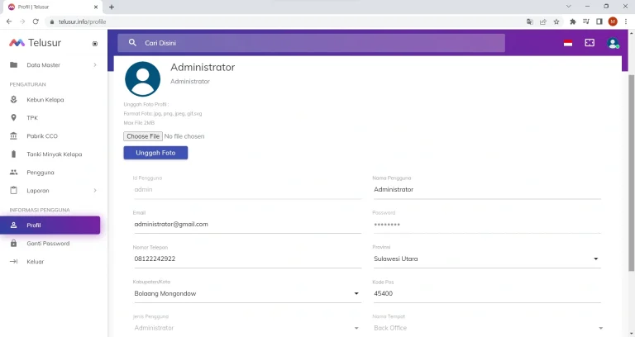The image size is (635, 337).
Task: Open the TPK menu item
Action: click(32, 118)
